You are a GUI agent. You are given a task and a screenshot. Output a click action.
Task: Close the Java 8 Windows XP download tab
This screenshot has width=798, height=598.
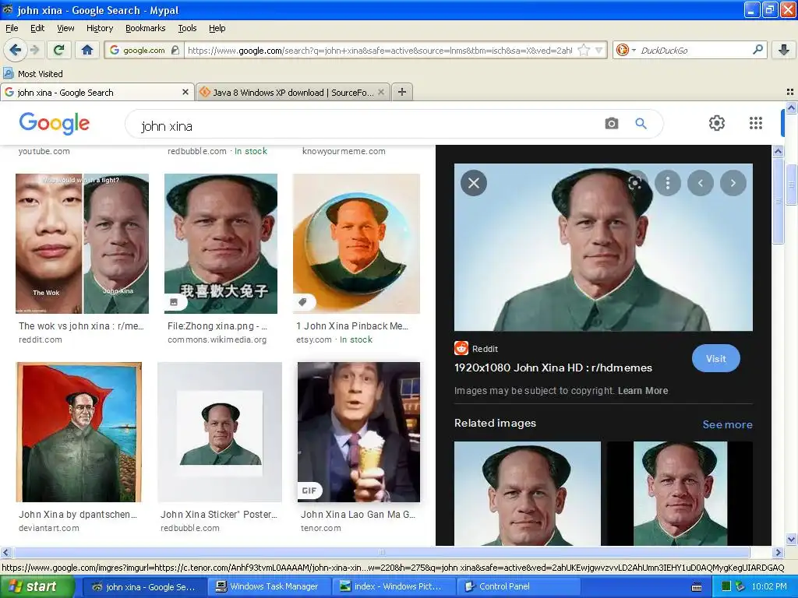[x=380, y=92]
